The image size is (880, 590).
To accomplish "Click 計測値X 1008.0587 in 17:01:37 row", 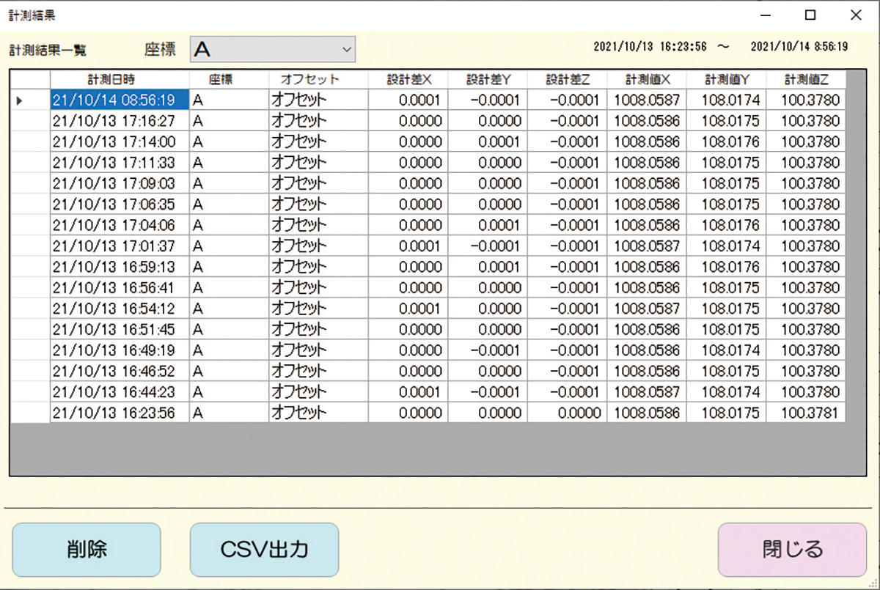I will tap(647, 246).
